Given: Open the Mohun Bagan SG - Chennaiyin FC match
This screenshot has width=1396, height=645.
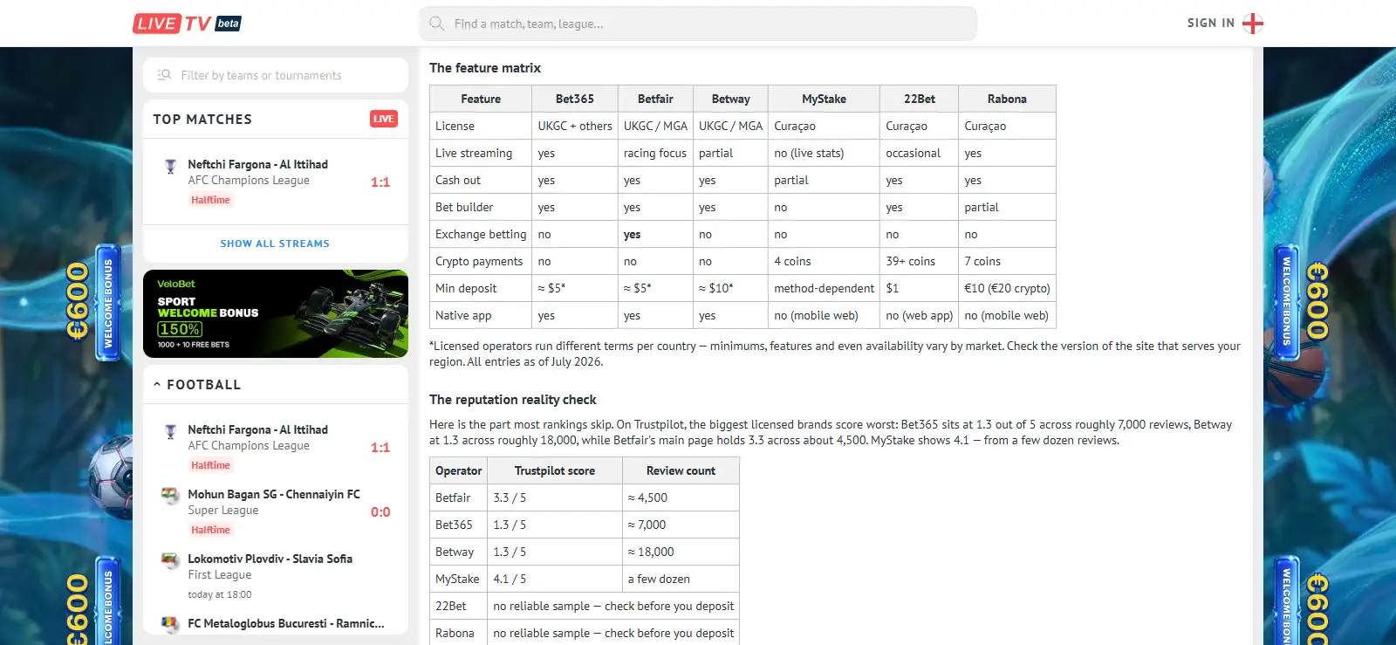Looking at the screenshot, I should (276, 511).
